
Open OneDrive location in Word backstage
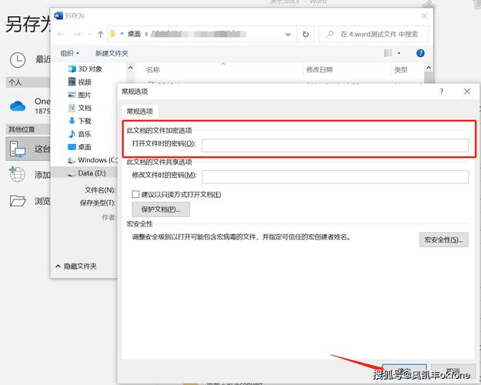[29, 106]
